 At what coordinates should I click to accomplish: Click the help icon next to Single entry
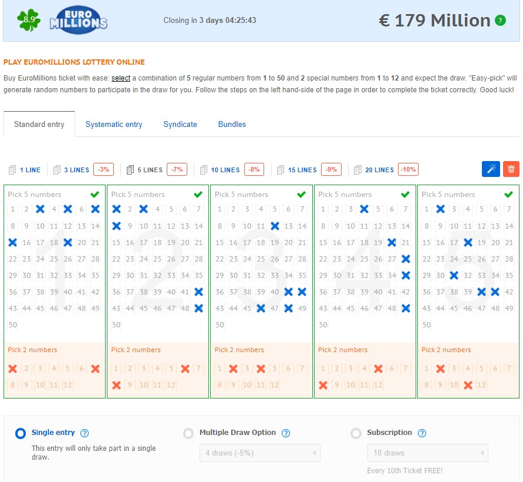(x=84, y=432)
